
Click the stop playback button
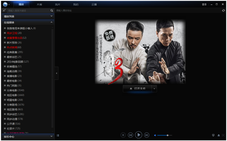123,135
